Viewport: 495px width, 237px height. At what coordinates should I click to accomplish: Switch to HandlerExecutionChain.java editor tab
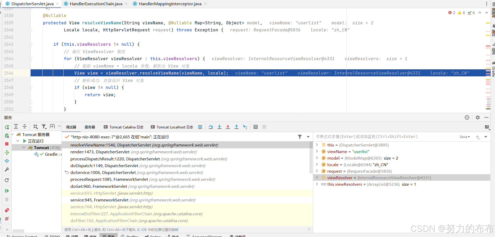pos(96,4)
